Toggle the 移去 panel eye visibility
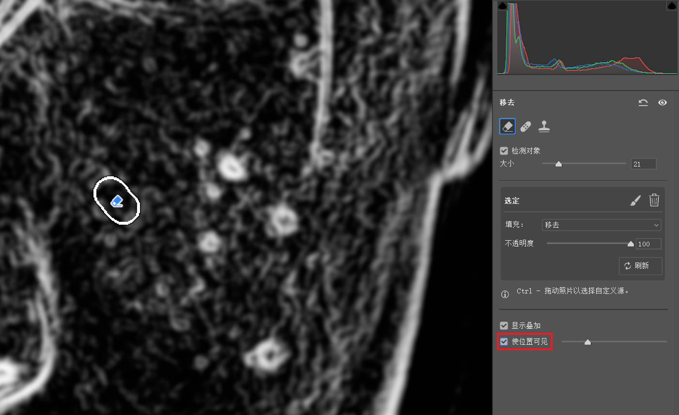The height and width of the screenshot is (415, 679). tap(663, 103)
